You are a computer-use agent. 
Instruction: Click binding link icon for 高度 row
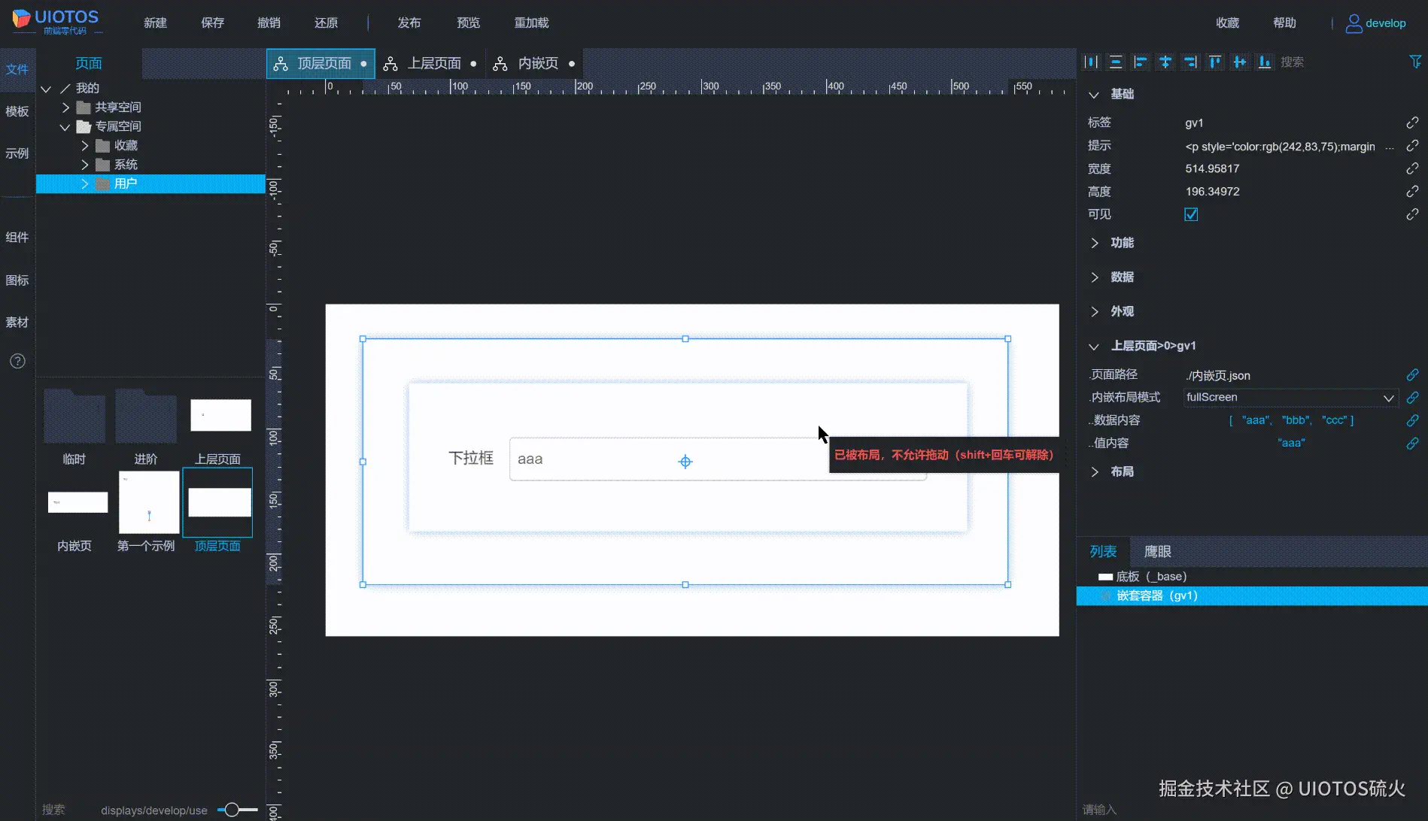1412,192
